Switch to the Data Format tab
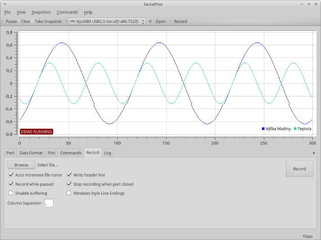This screenshot has height=240, width=321. (31, 153)
